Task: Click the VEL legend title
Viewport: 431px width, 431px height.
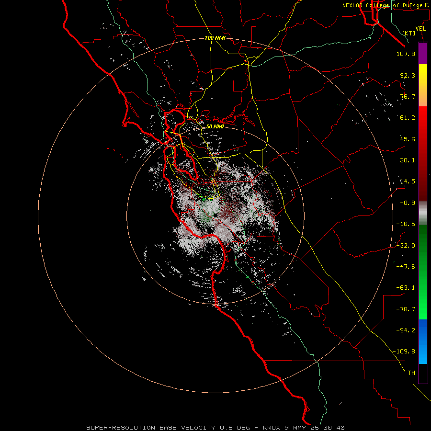Action: (x=421, y=29)
